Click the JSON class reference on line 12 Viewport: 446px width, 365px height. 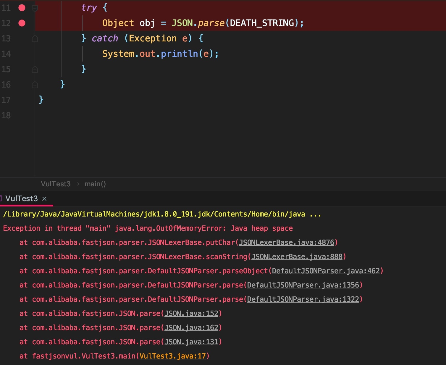[x=182, y=23]
